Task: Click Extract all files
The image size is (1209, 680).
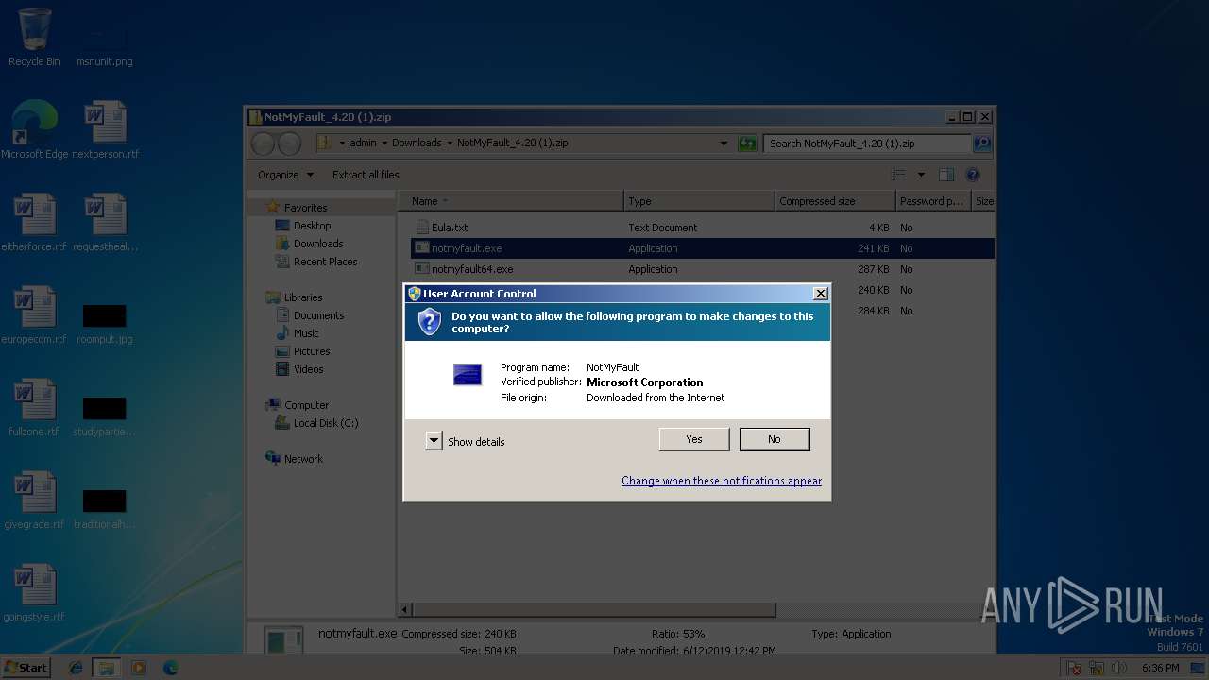Action: (366, 175)
